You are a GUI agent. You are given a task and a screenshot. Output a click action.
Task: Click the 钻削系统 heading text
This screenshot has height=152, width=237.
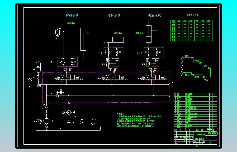click(x=72, y=15)
